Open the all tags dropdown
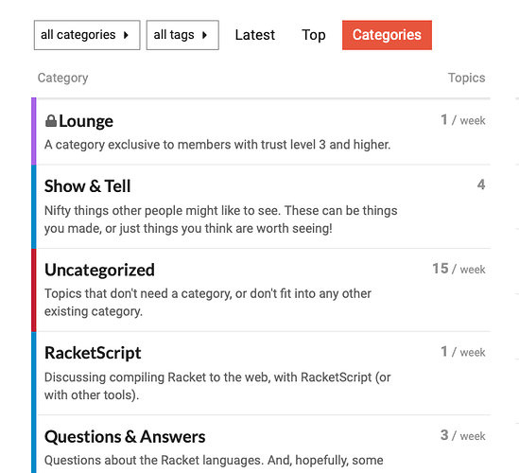Viewport: 519px width, 473px height. click(x=182, y=35)
